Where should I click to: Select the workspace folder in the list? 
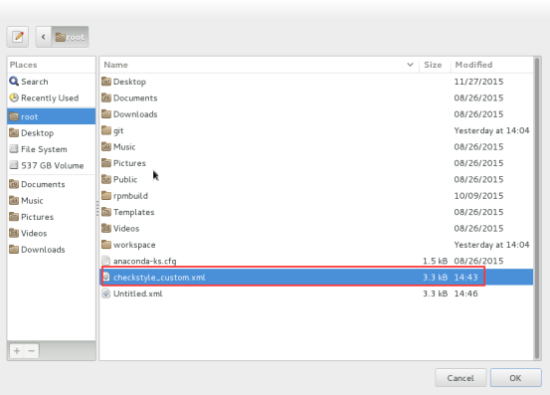click(316, 245)
